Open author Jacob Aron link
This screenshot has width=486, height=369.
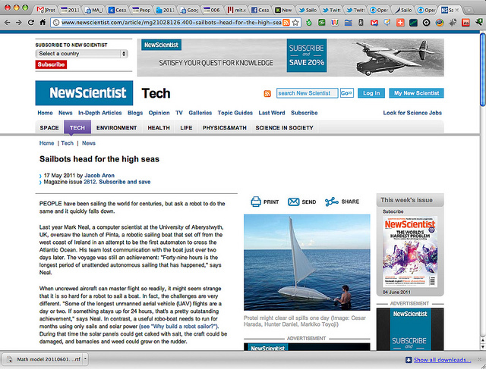pyautogui.click(x=99, y=175)
